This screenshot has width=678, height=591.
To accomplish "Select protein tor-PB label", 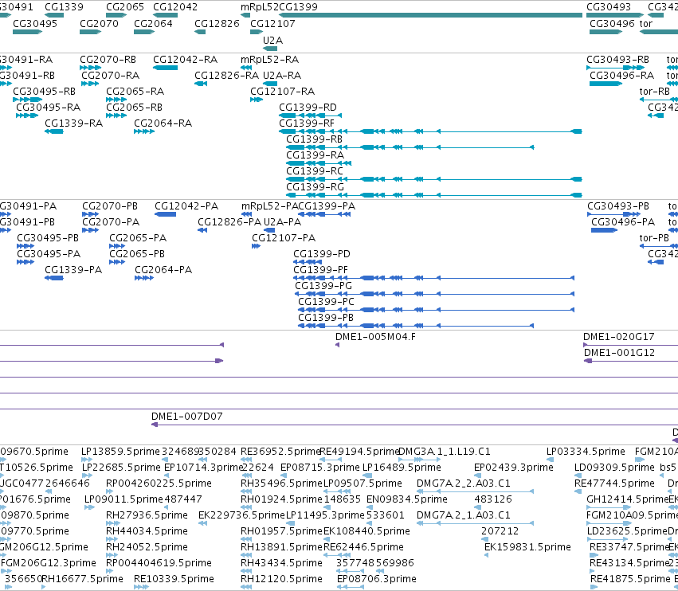I will point(654,238).
